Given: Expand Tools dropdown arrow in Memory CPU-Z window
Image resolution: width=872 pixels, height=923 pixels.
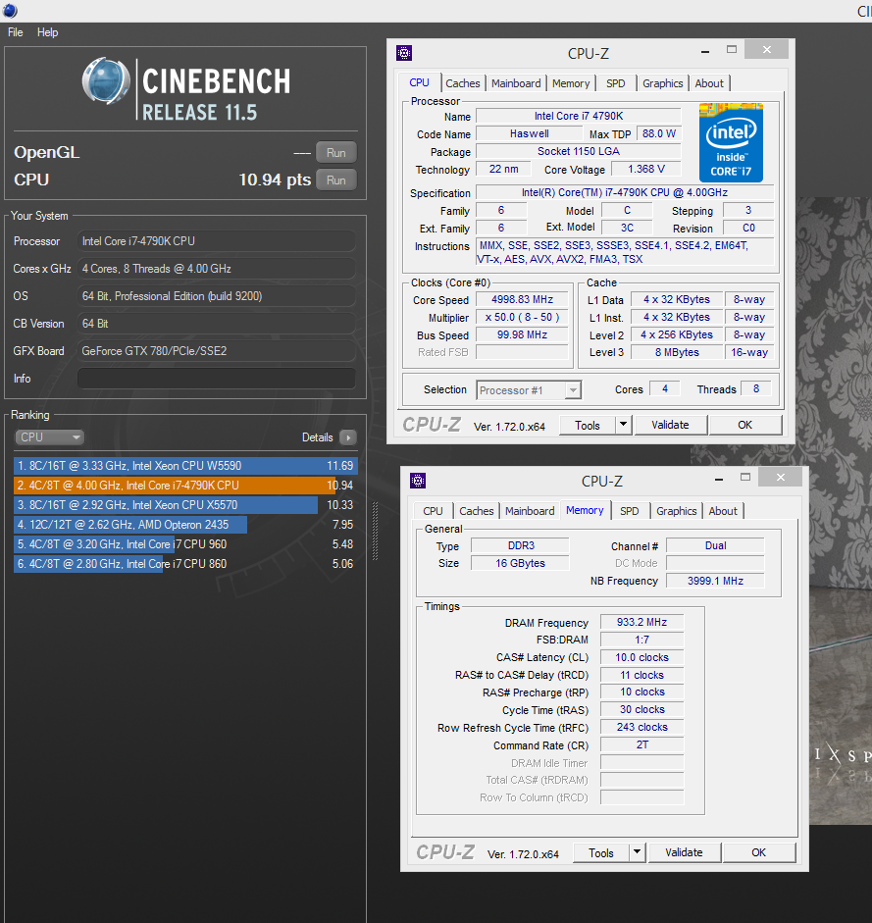Looking at the screenshot, I should point(637,853).
